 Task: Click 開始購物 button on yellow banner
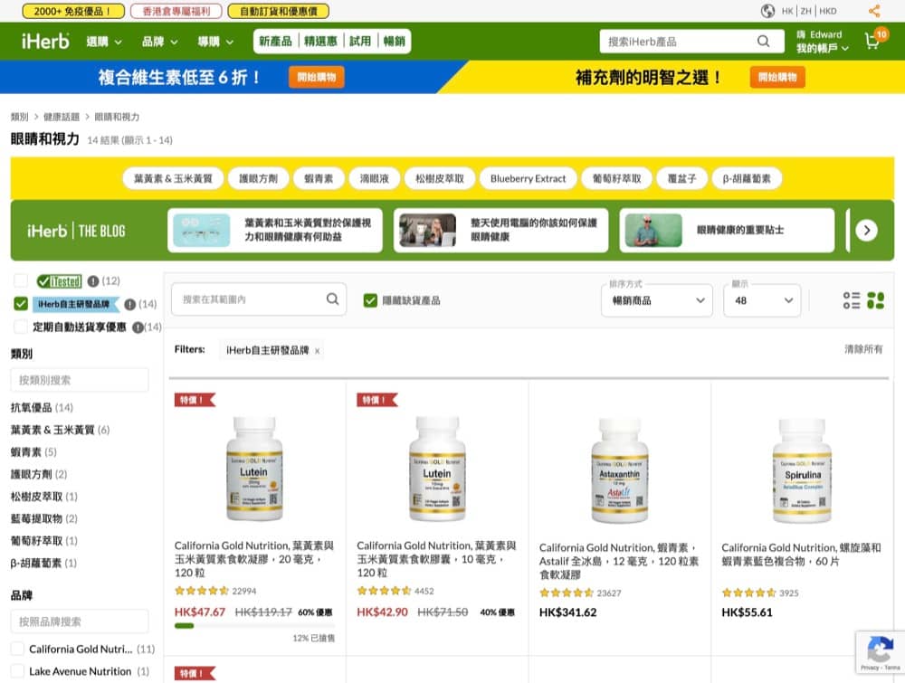click(x=777, y=77)
